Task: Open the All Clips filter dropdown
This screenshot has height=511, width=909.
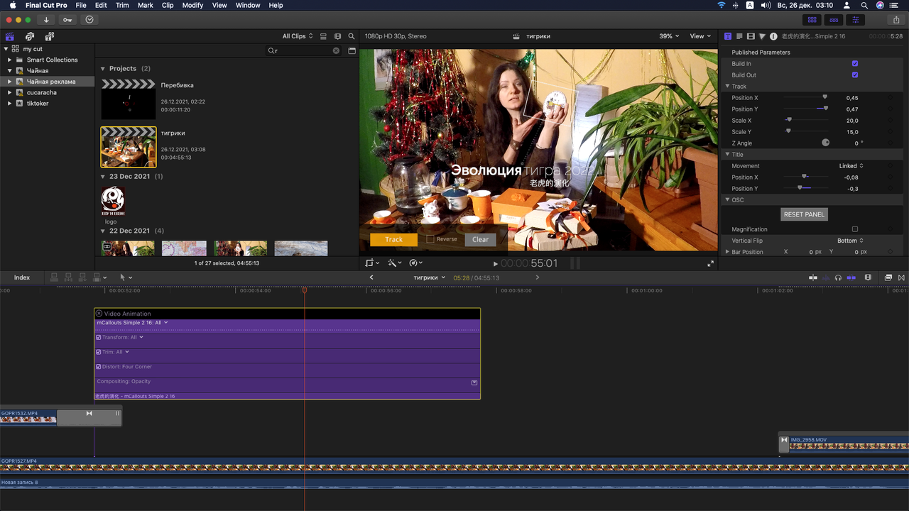Action: click(298, 36)
